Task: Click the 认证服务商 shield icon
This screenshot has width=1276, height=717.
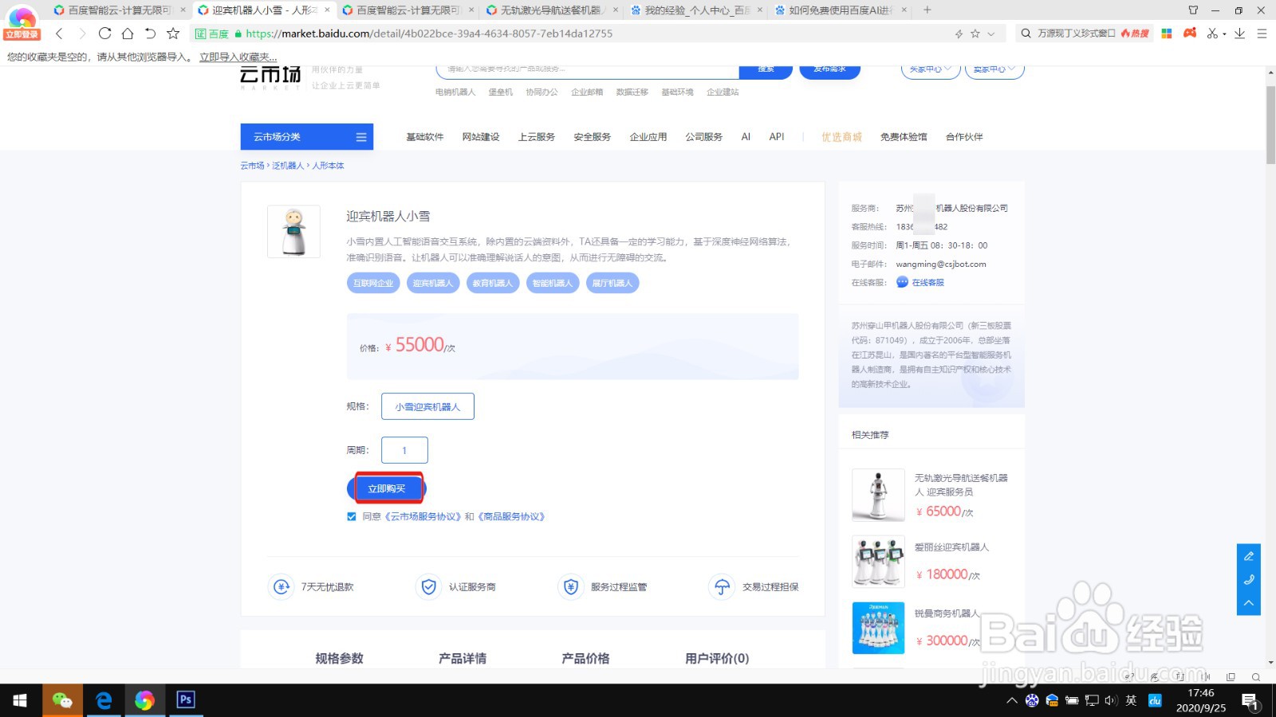Action: (x=428, y=587)
